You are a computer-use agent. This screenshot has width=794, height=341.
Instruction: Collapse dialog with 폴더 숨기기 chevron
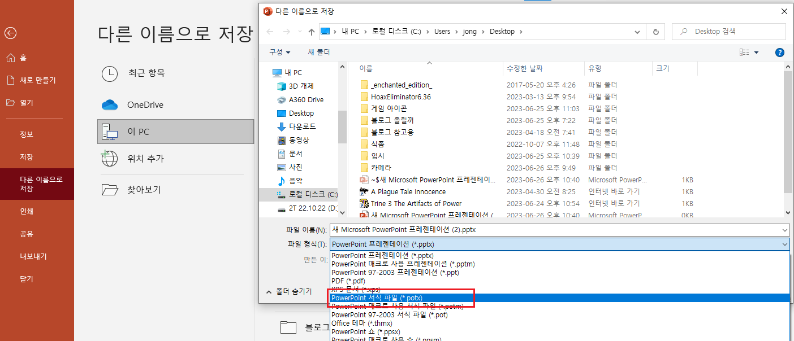pos(269,292)
